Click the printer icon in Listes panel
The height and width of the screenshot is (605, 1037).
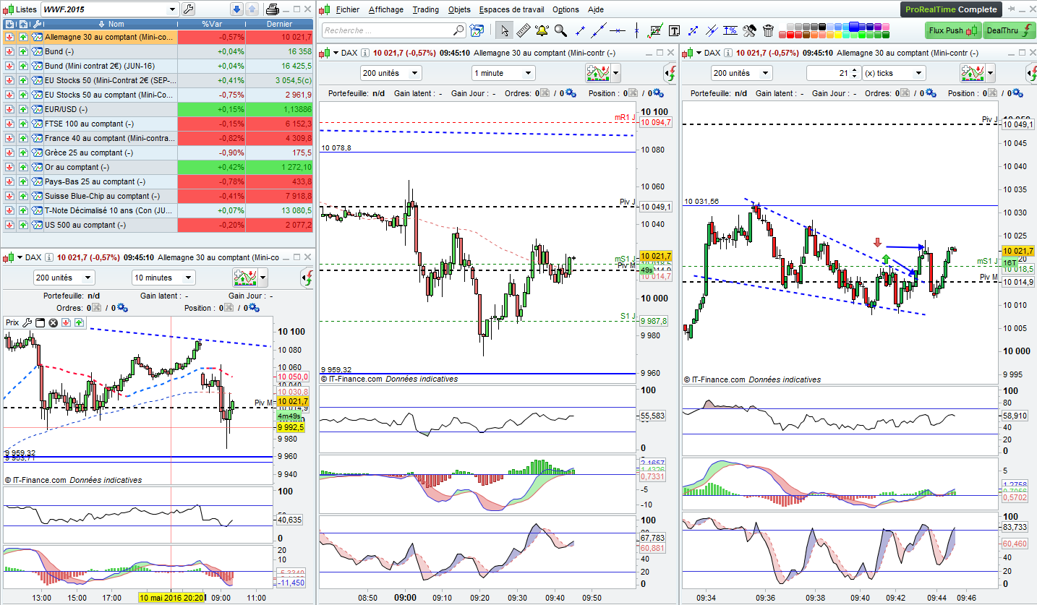(x=273, y=9)
